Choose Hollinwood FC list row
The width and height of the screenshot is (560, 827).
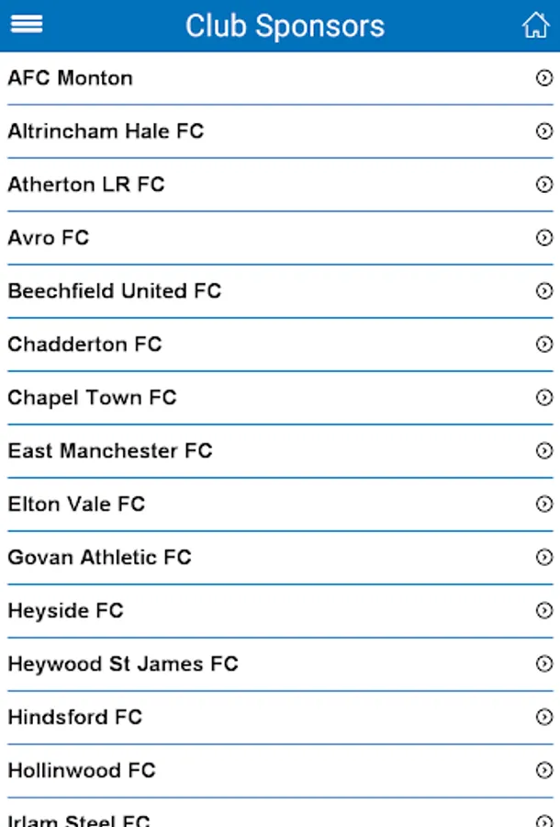(280, 771)
